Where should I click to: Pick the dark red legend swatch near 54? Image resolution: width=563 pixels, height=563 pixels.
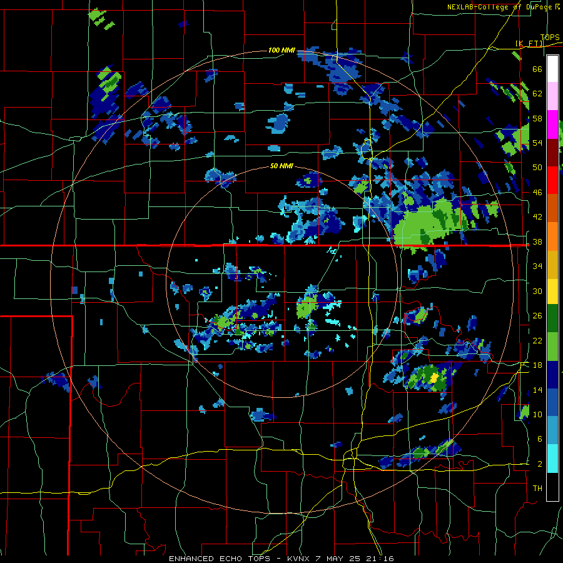[552, 153]
